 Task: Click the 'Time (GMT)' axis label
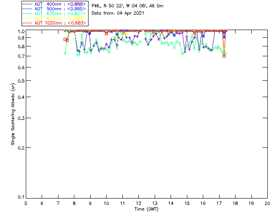pyautogui.click(x=146, y=209)
